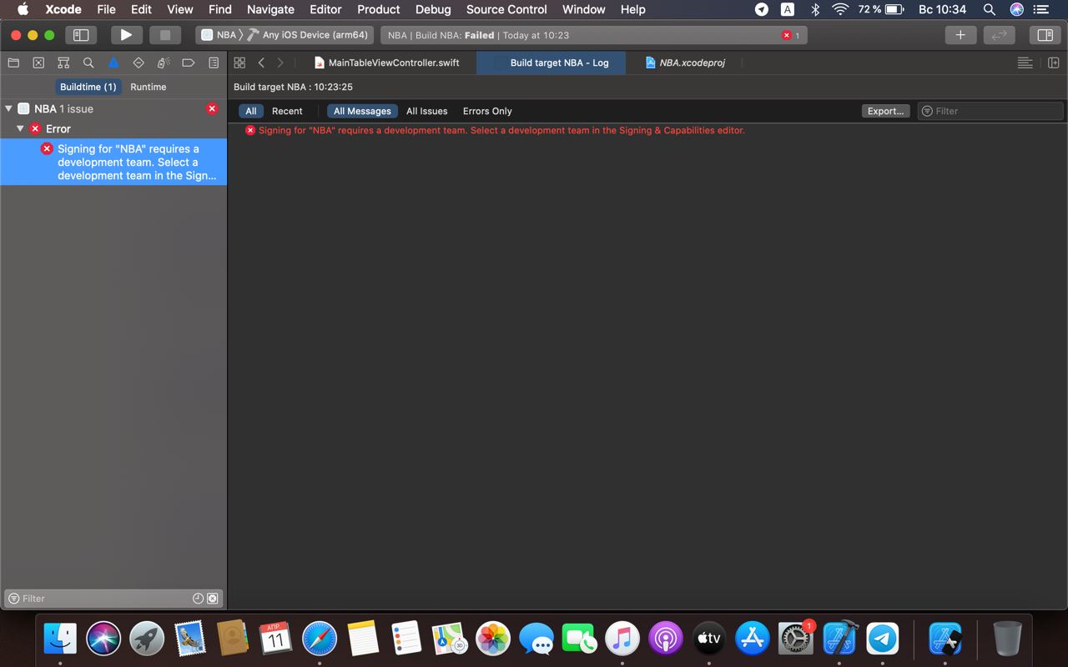1068x667 pixels.
Task: Select the All log filter
Action: 250,111
